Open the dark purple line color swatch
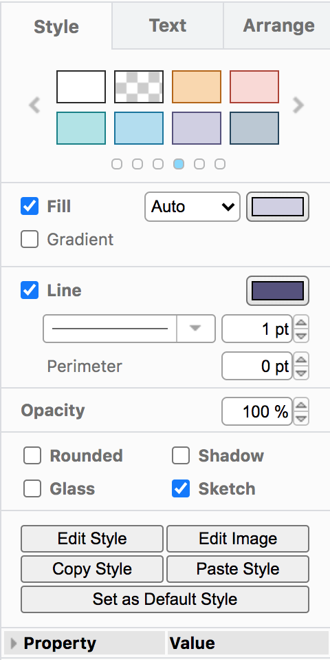This screenshot has width=330, height=660. 278,291
